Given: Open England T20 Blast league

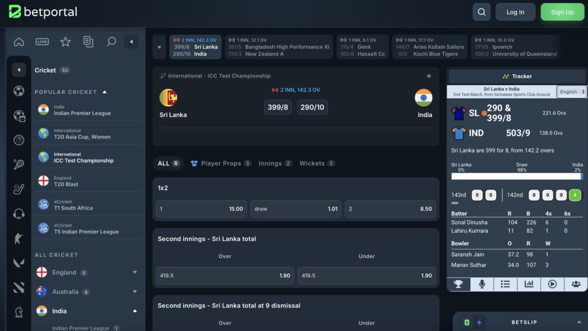Looking at the screenshot, I should 88,181.
